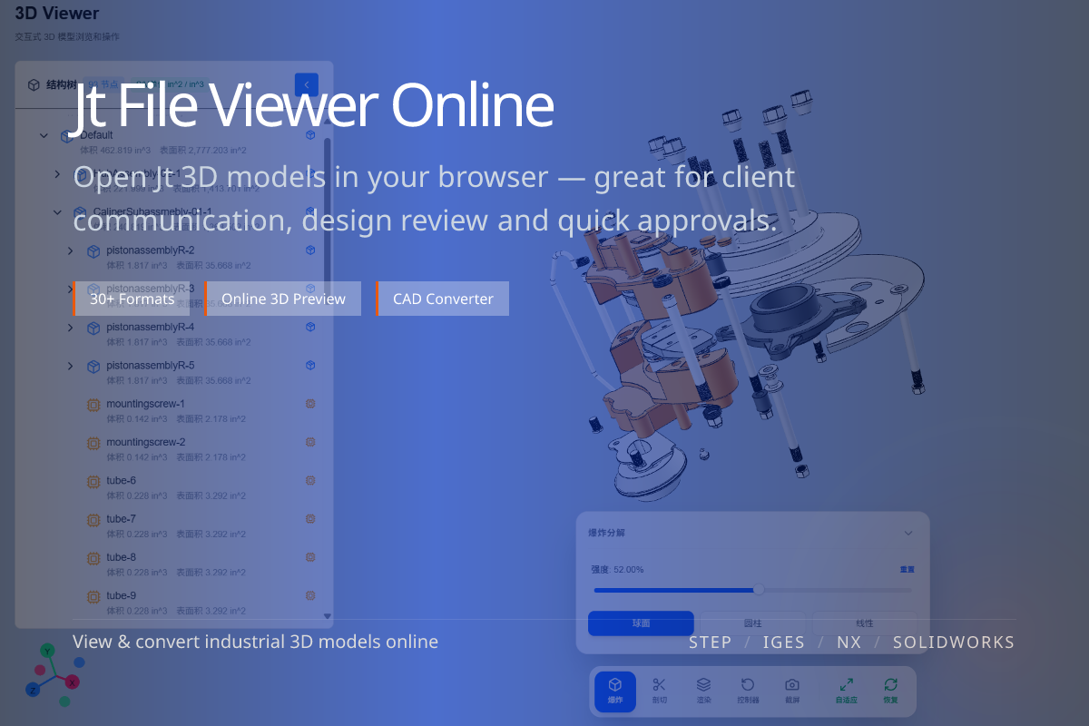Click the right-side cube icon in Default row
The image size is (1089, 726).
(310, 135)
